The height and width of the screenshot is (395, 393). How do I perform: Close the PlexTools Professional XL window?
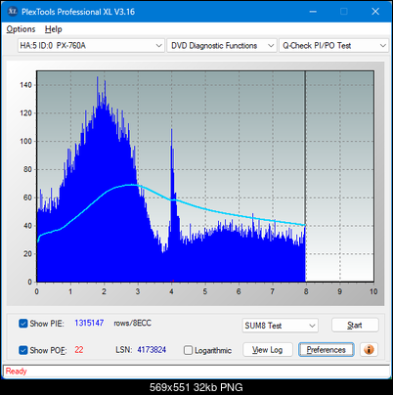375,12
